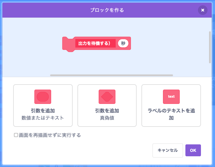Click the vertical scrollbar of the block preview
Image resolution: width=215 pixels, height=167 pixels.
(210, 47)
